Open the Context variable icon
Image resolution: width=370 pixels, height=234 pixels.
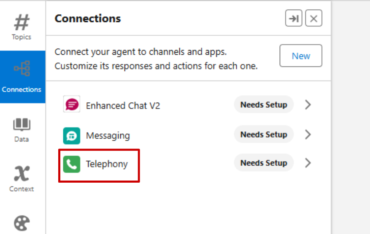coord(22,173)
